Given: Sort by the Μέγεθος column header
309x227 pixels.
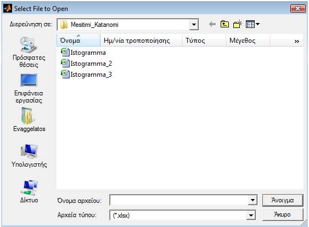Looking at the screenshot, I should (248, 40).
